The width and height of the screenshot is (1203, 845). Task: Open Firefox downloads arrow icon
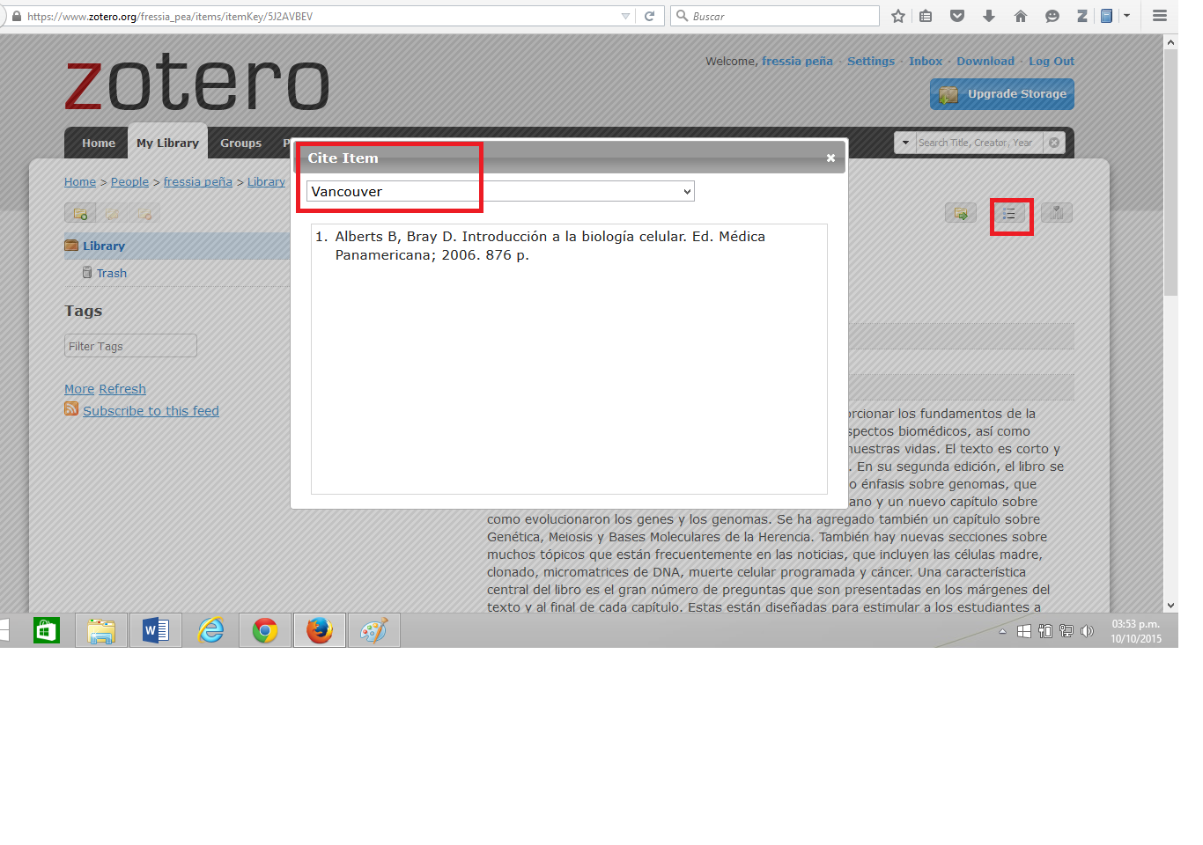988,15
